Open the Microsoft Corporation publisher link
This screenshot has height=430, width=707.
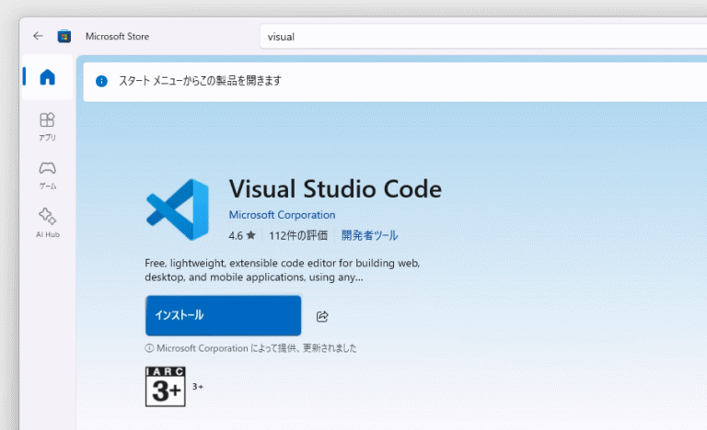pyautogui.click(x=282, y=215)
